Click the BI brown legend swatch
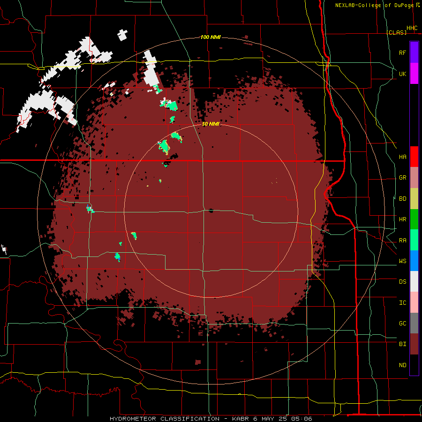Screen dimensions: 422x422 (x=414, y=344)
